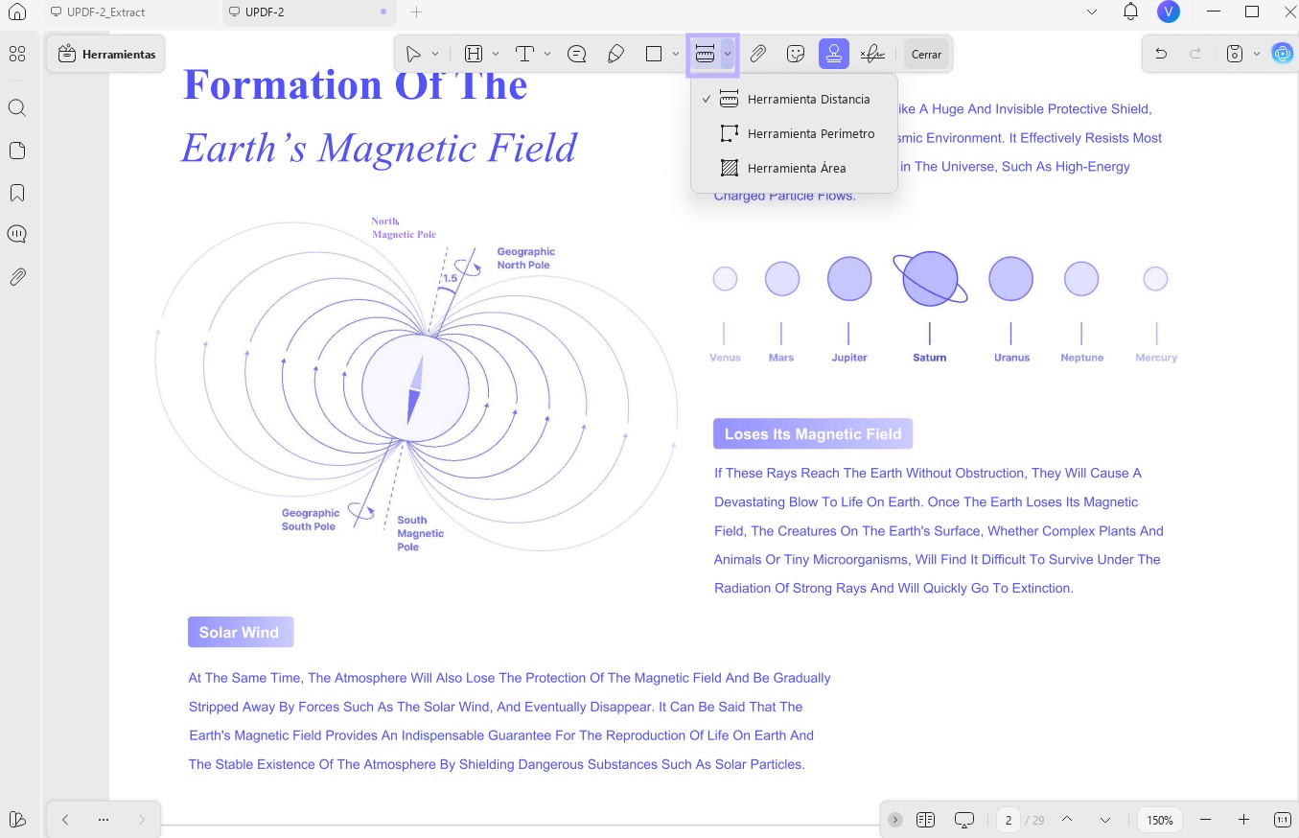This screenshot has height=838, width=1299.
Task: Select the sticker tool icon
Action: pyautogui.click(x=795, y=54)
